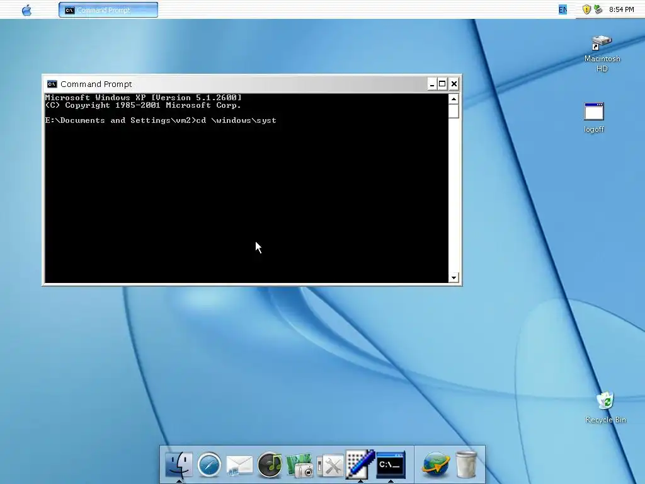
Task: Click the 'Microsoft Windows XP [Version 5.1.2600]' line
Action: 143,98
